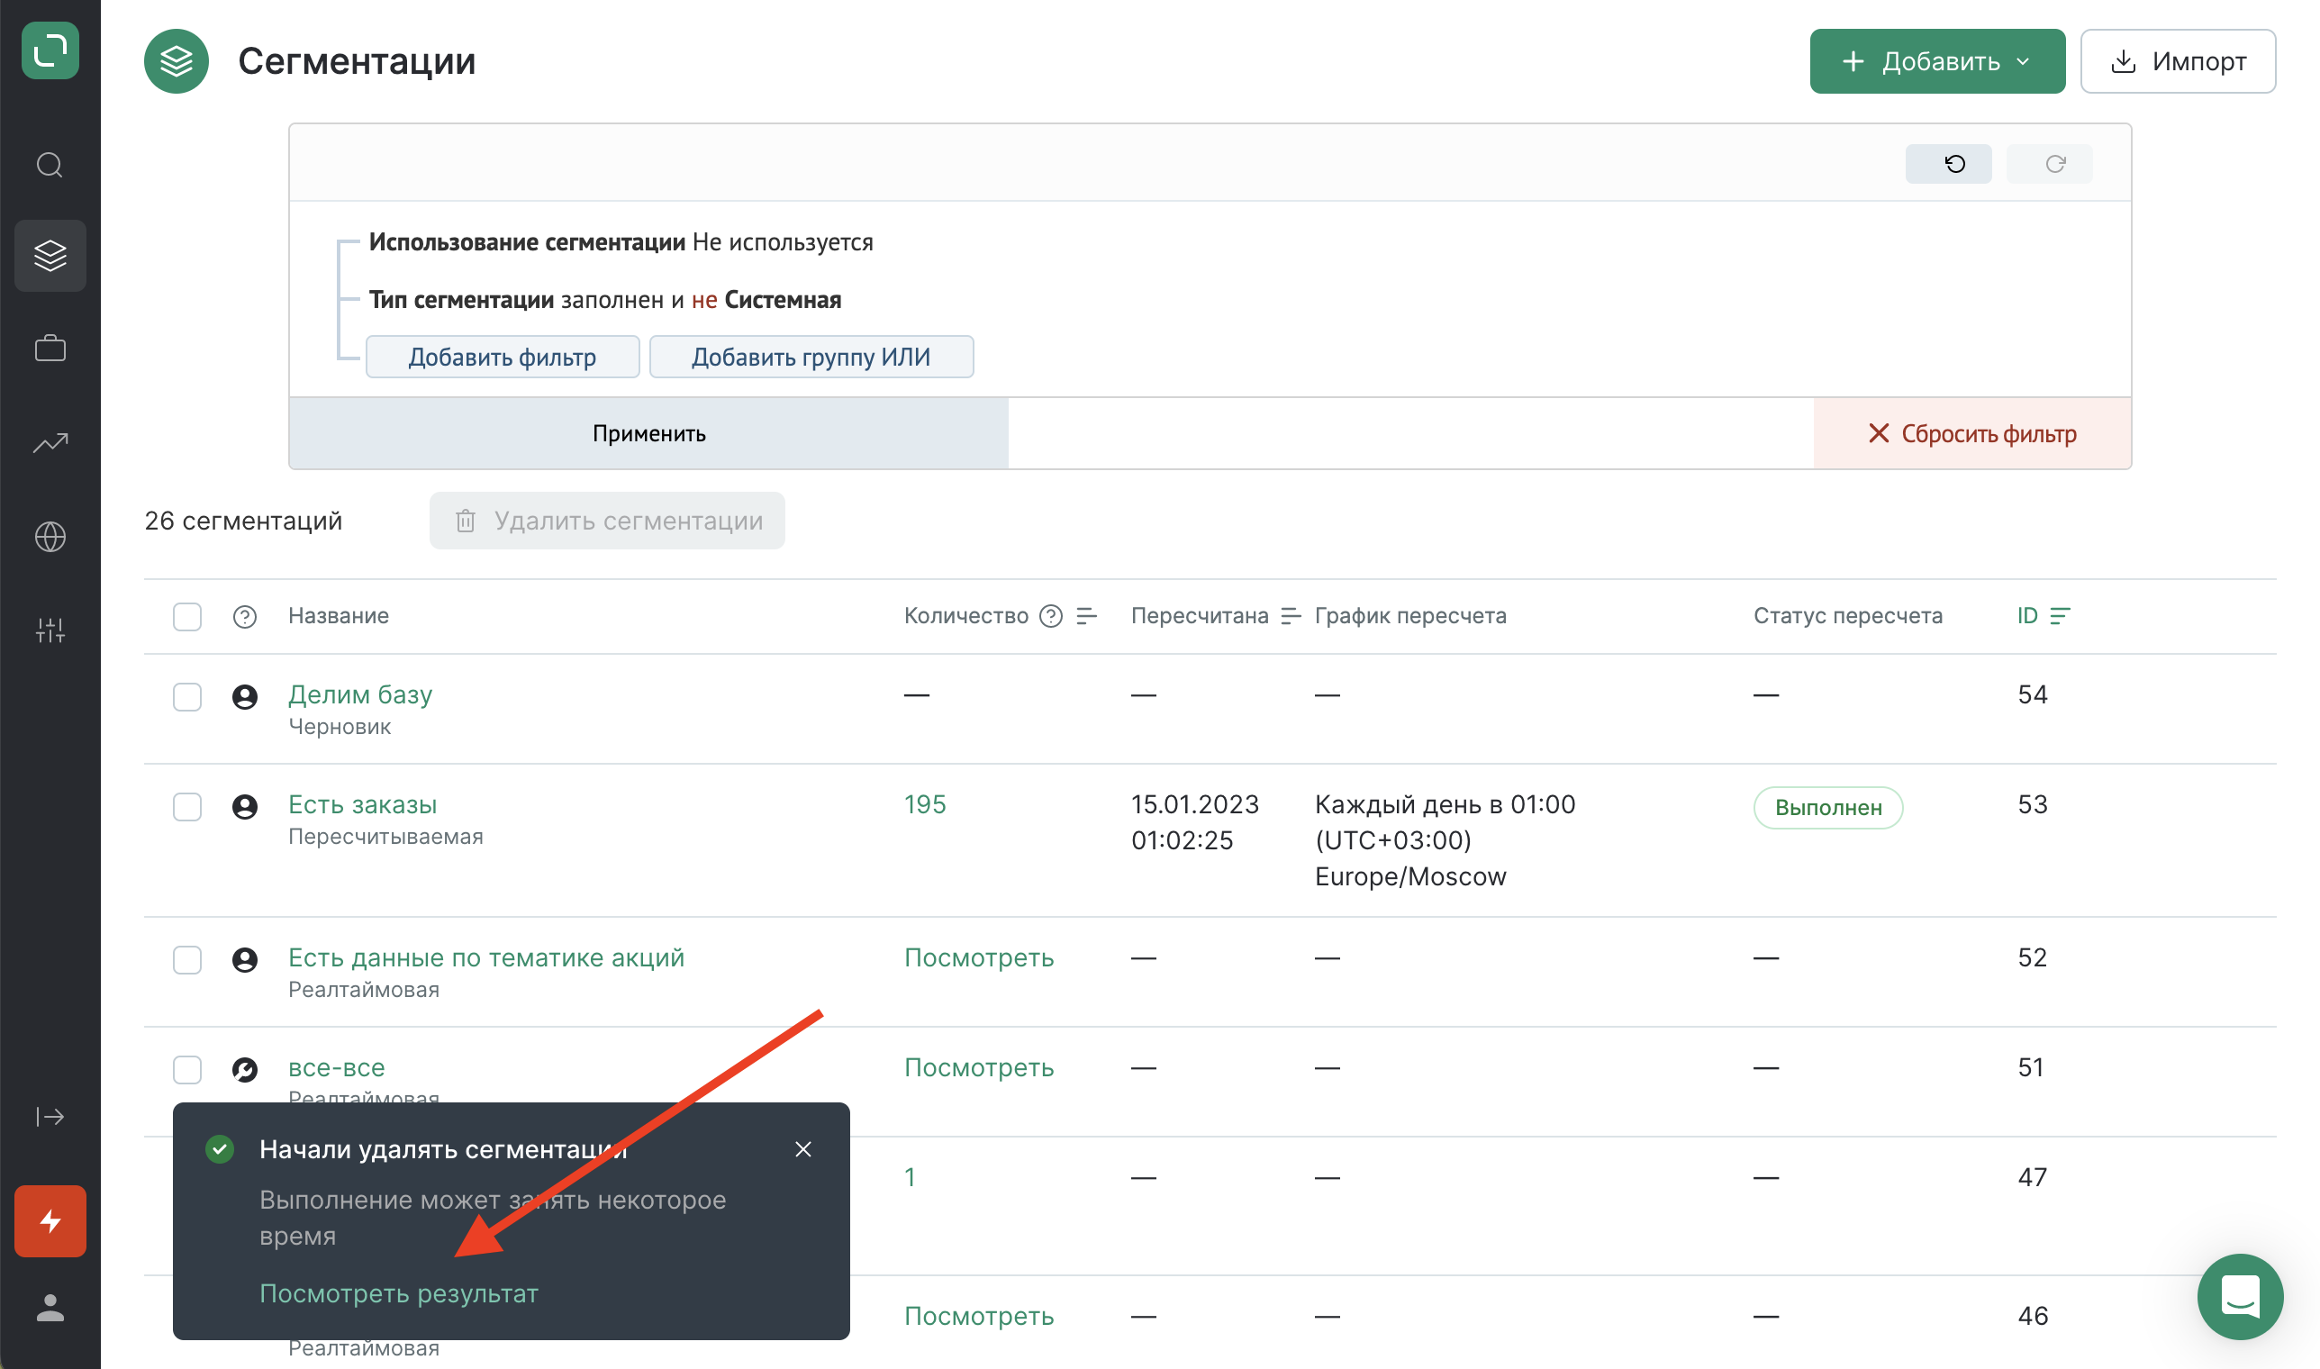Open search from the sidebar
The height and width of the screenshot is (1369, 2320).
tap(50, 165)
